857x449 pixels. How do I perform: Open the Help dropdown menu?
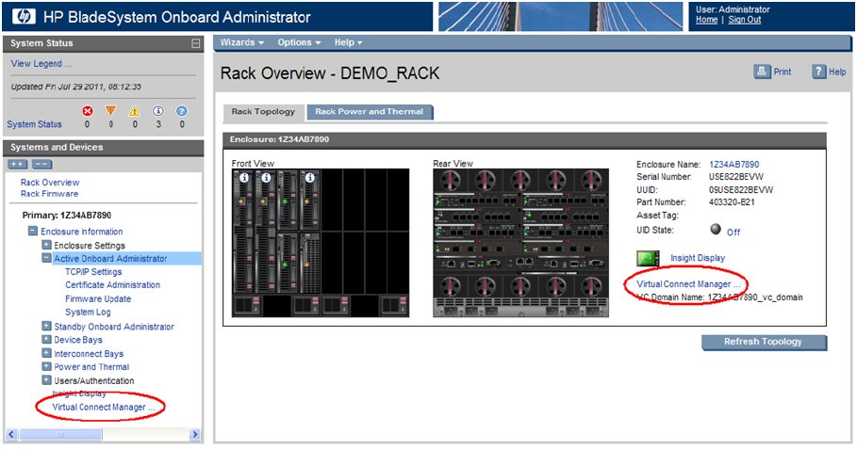[x=348, y=42]
